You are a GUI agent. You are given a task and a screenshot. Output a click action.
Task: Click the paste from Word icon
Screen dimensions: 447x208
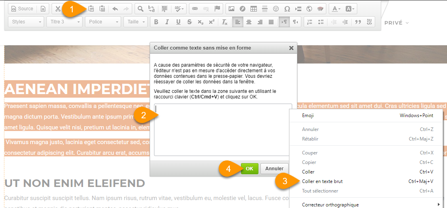point(102,8)
